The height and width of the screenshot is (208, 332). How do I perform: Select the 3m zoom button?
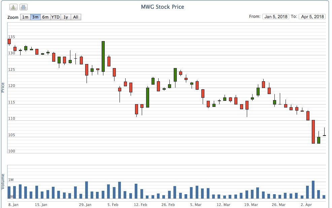[x=35, y=17]
